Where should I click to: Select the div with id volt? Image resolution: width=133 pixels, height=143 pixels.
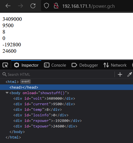44,99
